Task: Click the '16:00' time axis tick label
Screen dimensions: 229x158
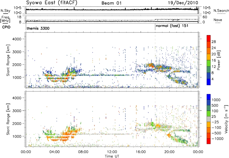Action: (141, 152)
